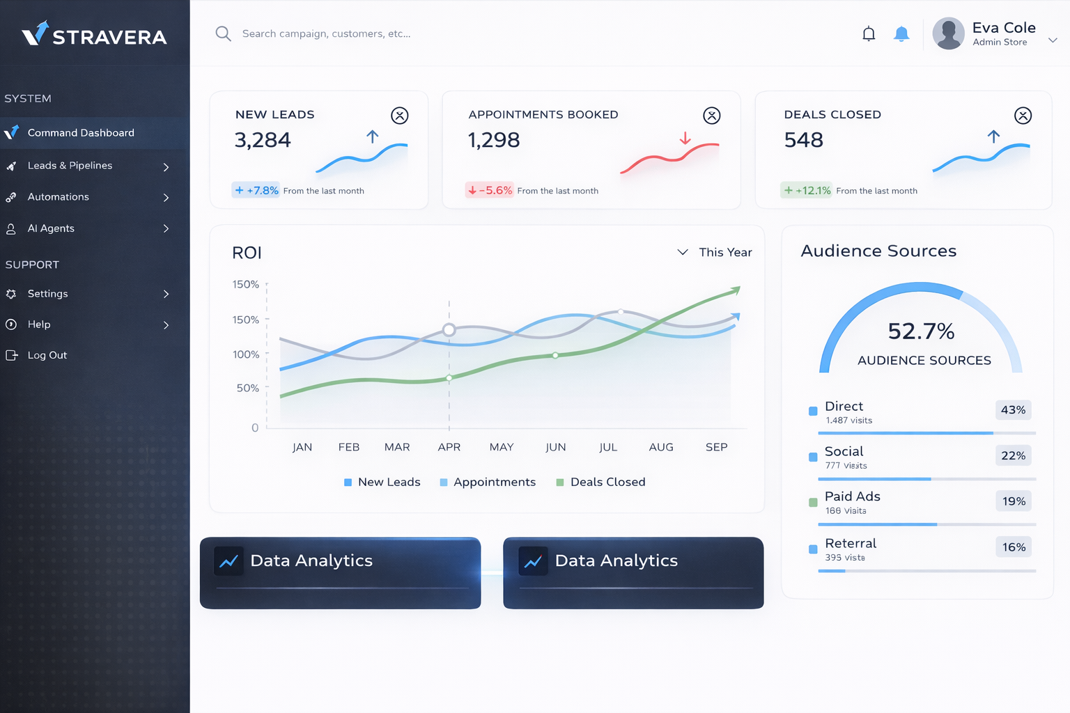
Task: Toggle the New Leads legend entry
Action: coord(382,482)
